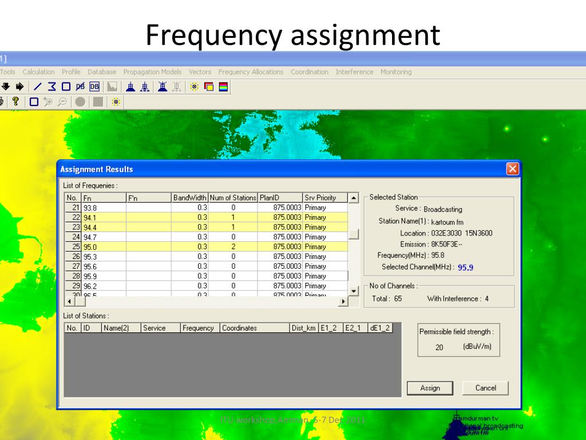Screen dimensions: 586x440
Task: Select the 94.7 frequency row
Action: pyautogui.click(x=206, y=237)
